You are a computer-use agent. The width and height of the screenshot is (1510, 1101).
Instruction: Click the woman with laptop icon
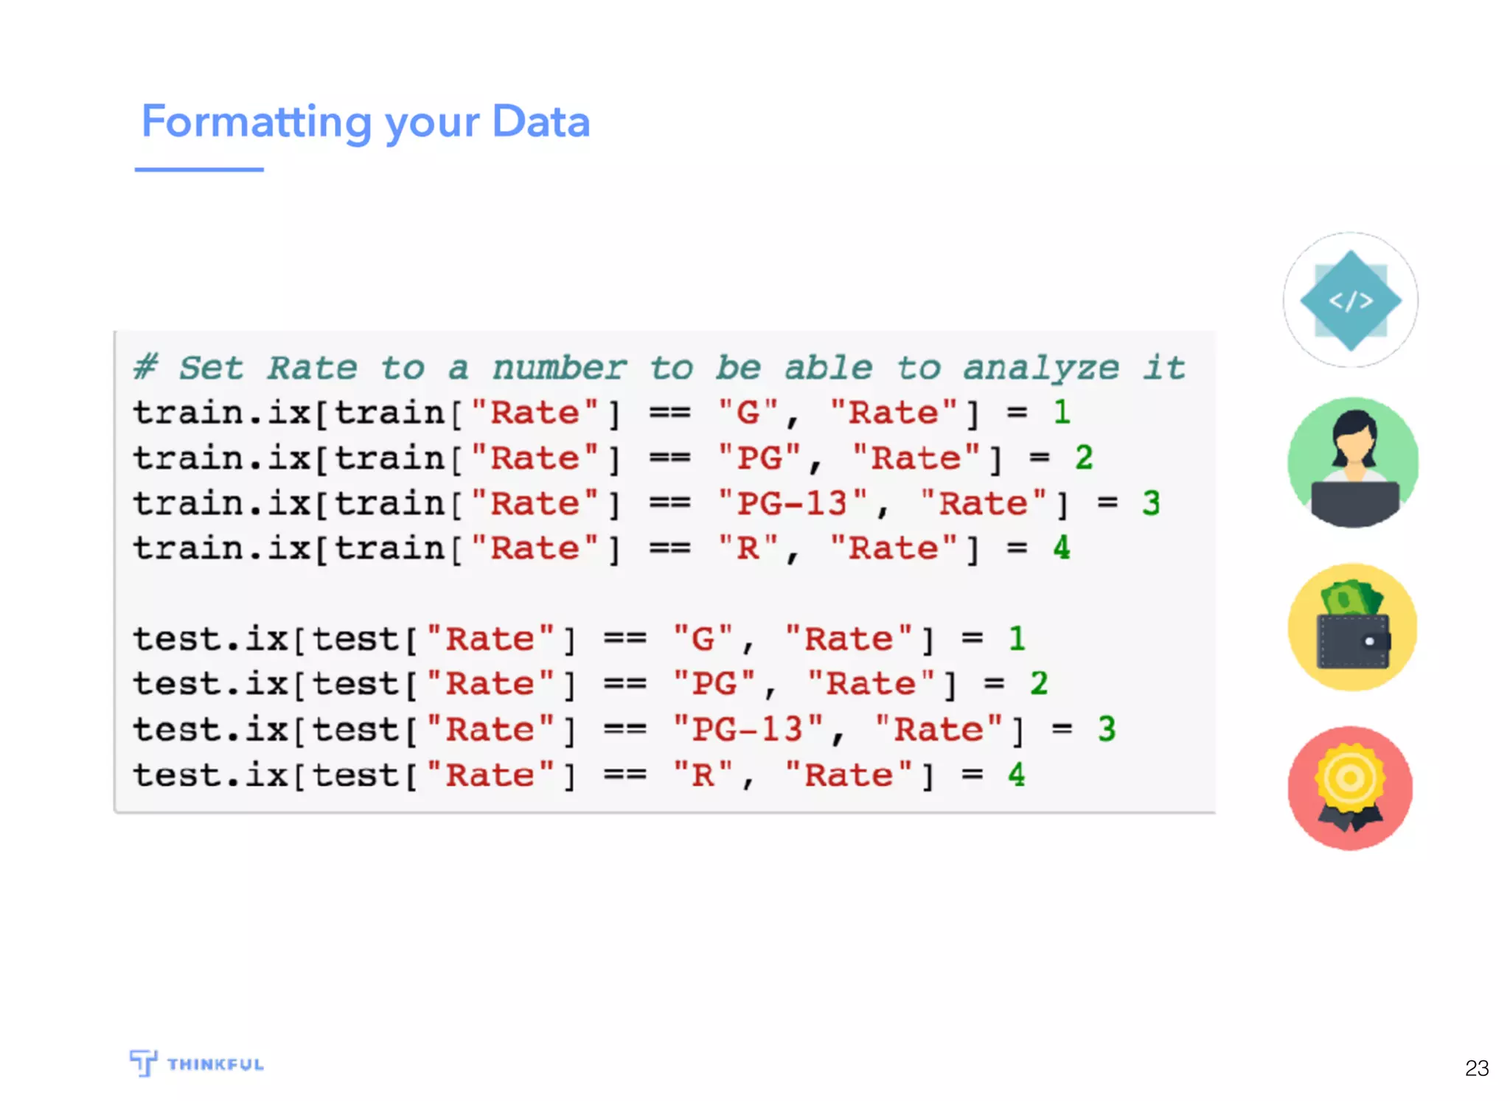coord(1352,462)
